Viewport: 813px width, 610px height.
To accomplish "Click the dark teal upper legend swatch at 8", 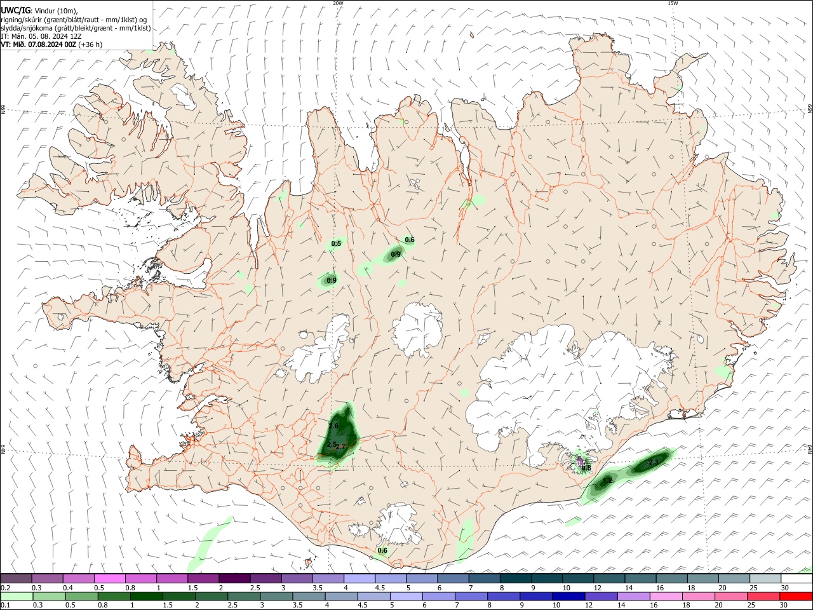I will 515,578.
